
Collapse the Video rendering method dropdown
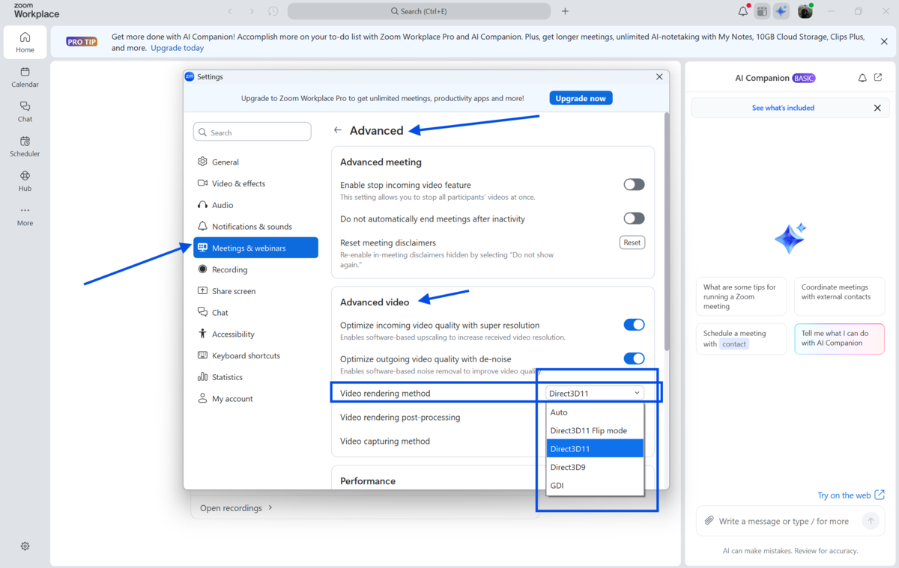594,393
